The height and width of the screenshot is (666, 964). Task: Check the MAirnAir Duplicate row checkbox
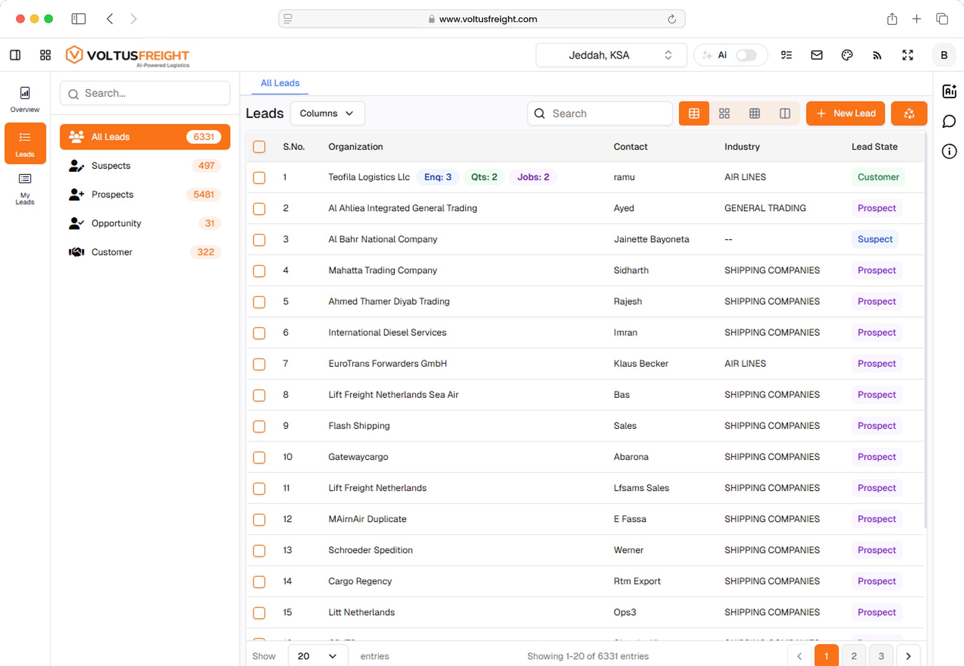click(x=259, y=520)
